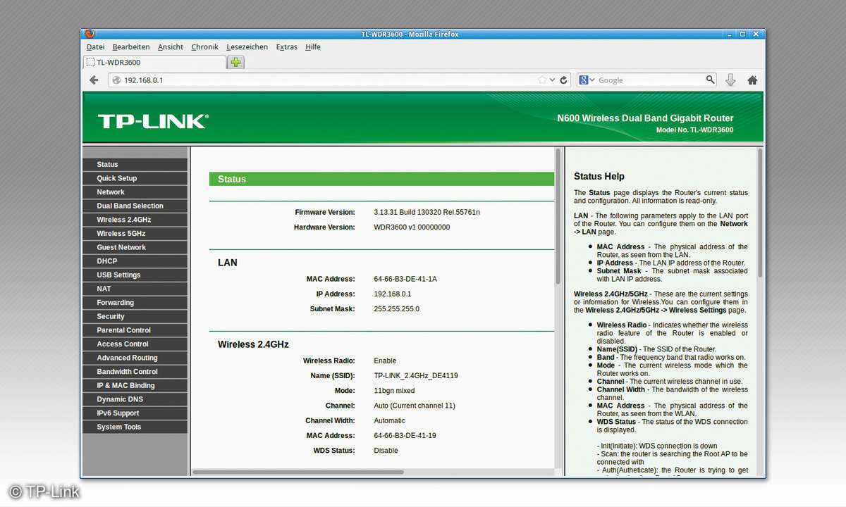Go to the Firefox home page icon

pyautogui.click(x=752, y=80)
